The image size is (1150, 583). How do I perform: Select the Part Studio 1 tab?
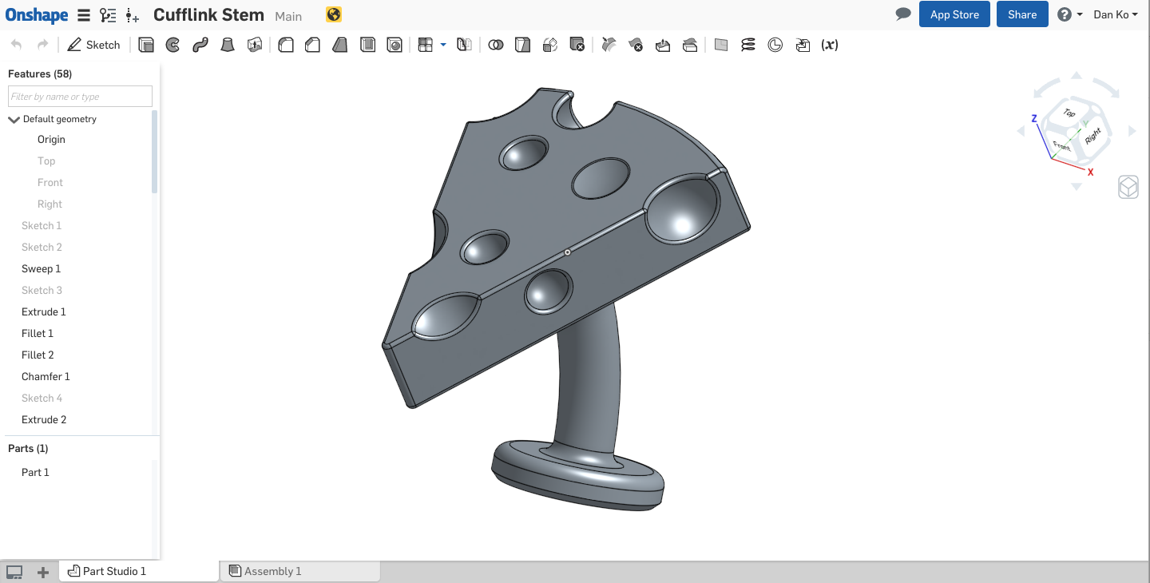coord(114,571)
